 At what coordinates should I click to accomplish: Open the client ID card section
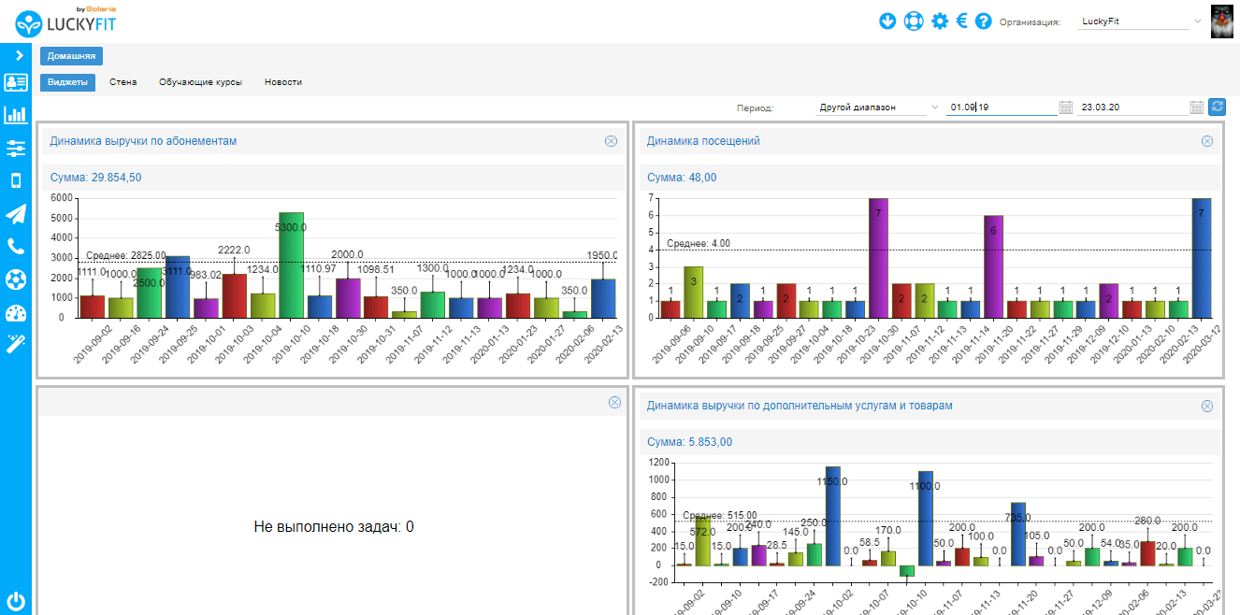point(16,82)
